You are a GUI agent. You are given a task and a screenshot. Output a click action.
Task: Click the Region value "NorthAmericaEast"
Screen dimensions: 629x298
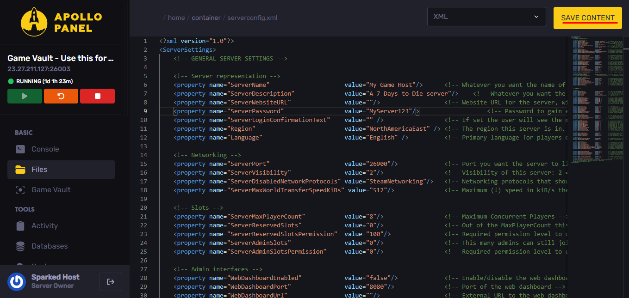(x=398, y=129)
